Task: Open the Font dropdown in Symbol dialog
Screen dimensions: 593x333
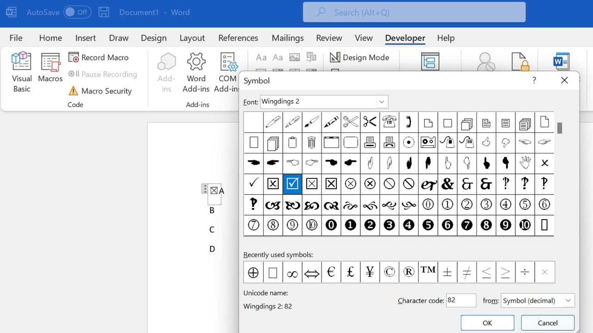Action: pos(381,101)
